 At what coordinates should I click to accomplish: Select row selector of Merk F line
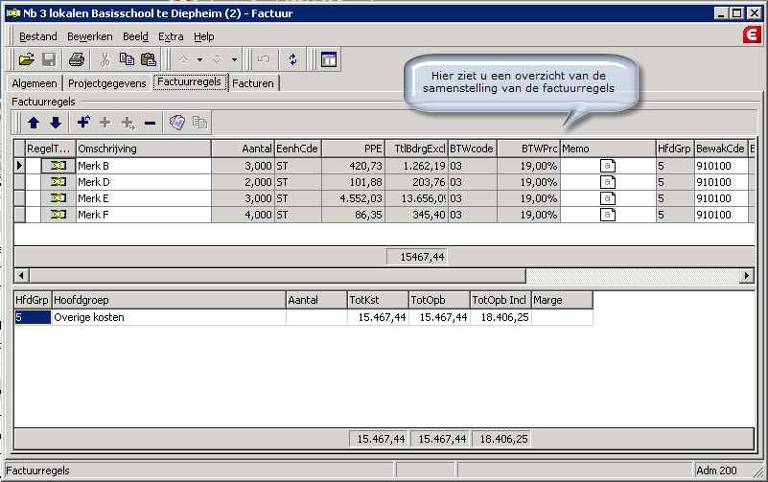19,215
